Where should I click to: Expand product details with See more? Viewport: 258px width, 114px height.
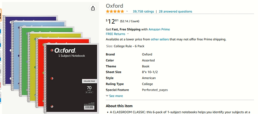point(114,96)
